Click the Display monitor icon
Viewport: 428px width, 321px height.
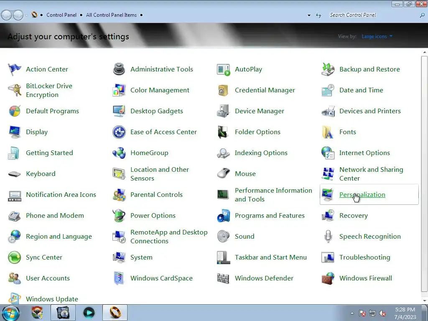[x=15, y=132]
